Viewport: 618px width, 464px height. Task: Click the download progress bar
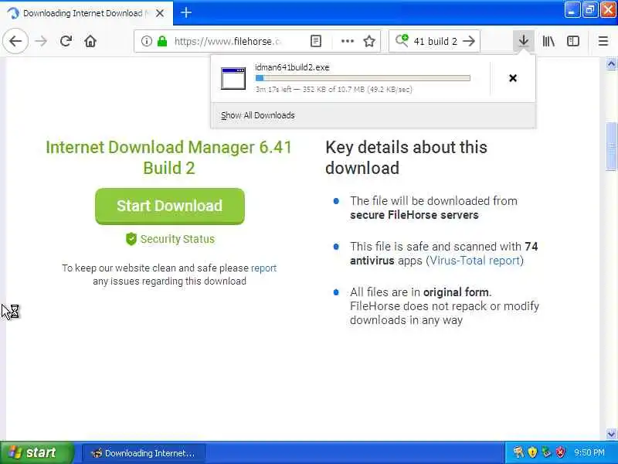(x=362, y=78)
